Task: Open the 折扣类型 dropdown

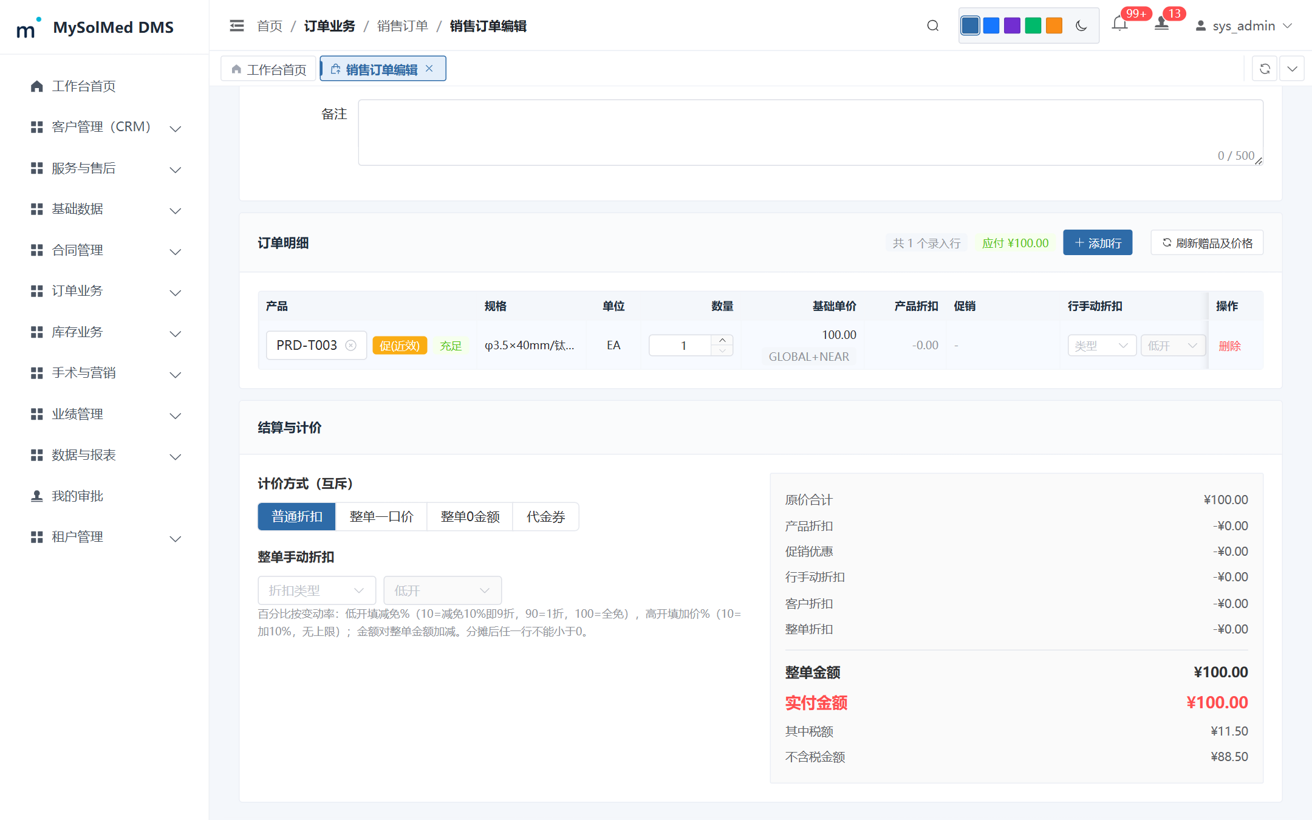Action: (316, 590)
